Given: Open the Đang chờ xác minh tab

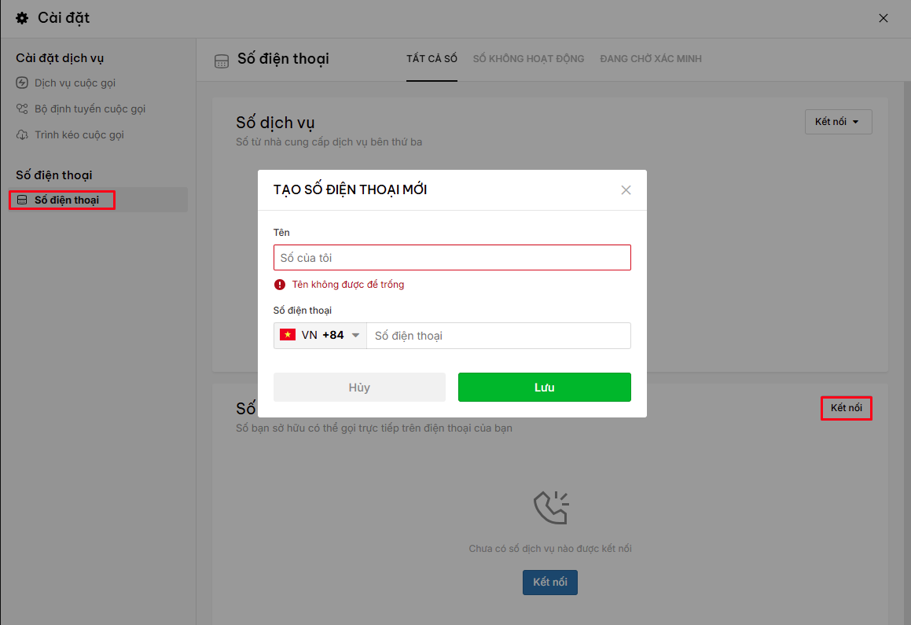Looking at the screenshot, I should coord(651,59).
